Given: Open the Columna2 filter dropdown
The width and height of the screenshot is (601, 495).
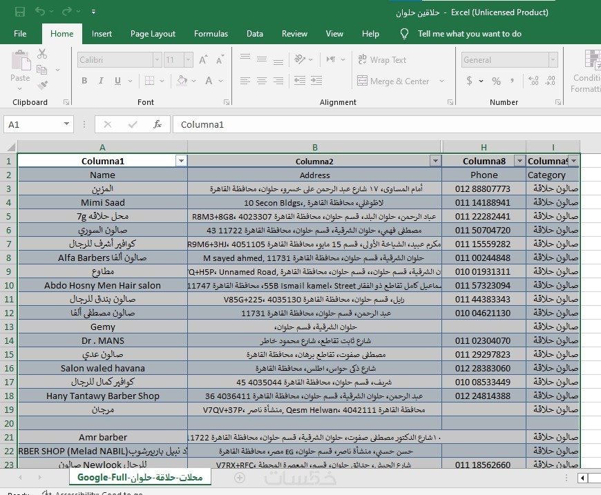Looking at the screenshot, I should click(435, 161).
